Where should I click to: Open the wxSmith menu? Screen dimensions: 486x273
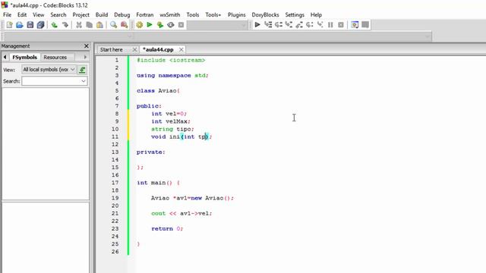170,14
